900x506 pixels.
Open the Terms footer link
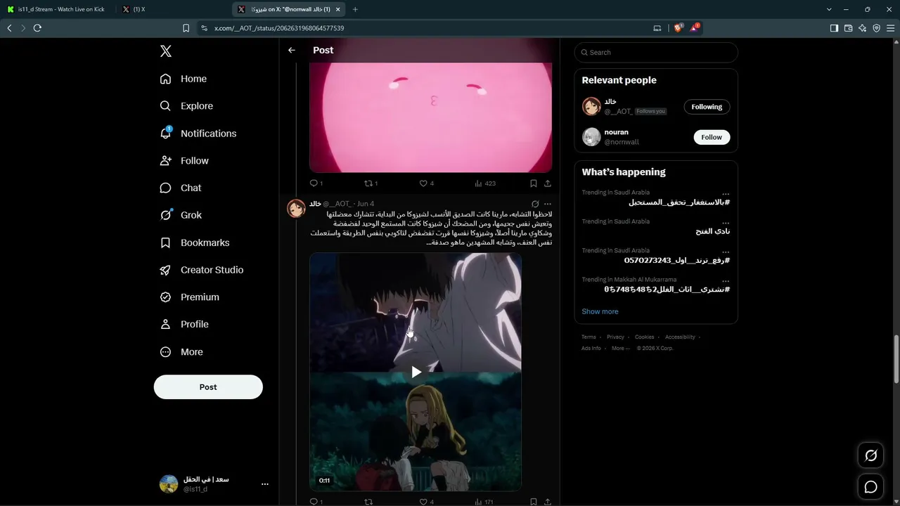click(x=589, y=337)
